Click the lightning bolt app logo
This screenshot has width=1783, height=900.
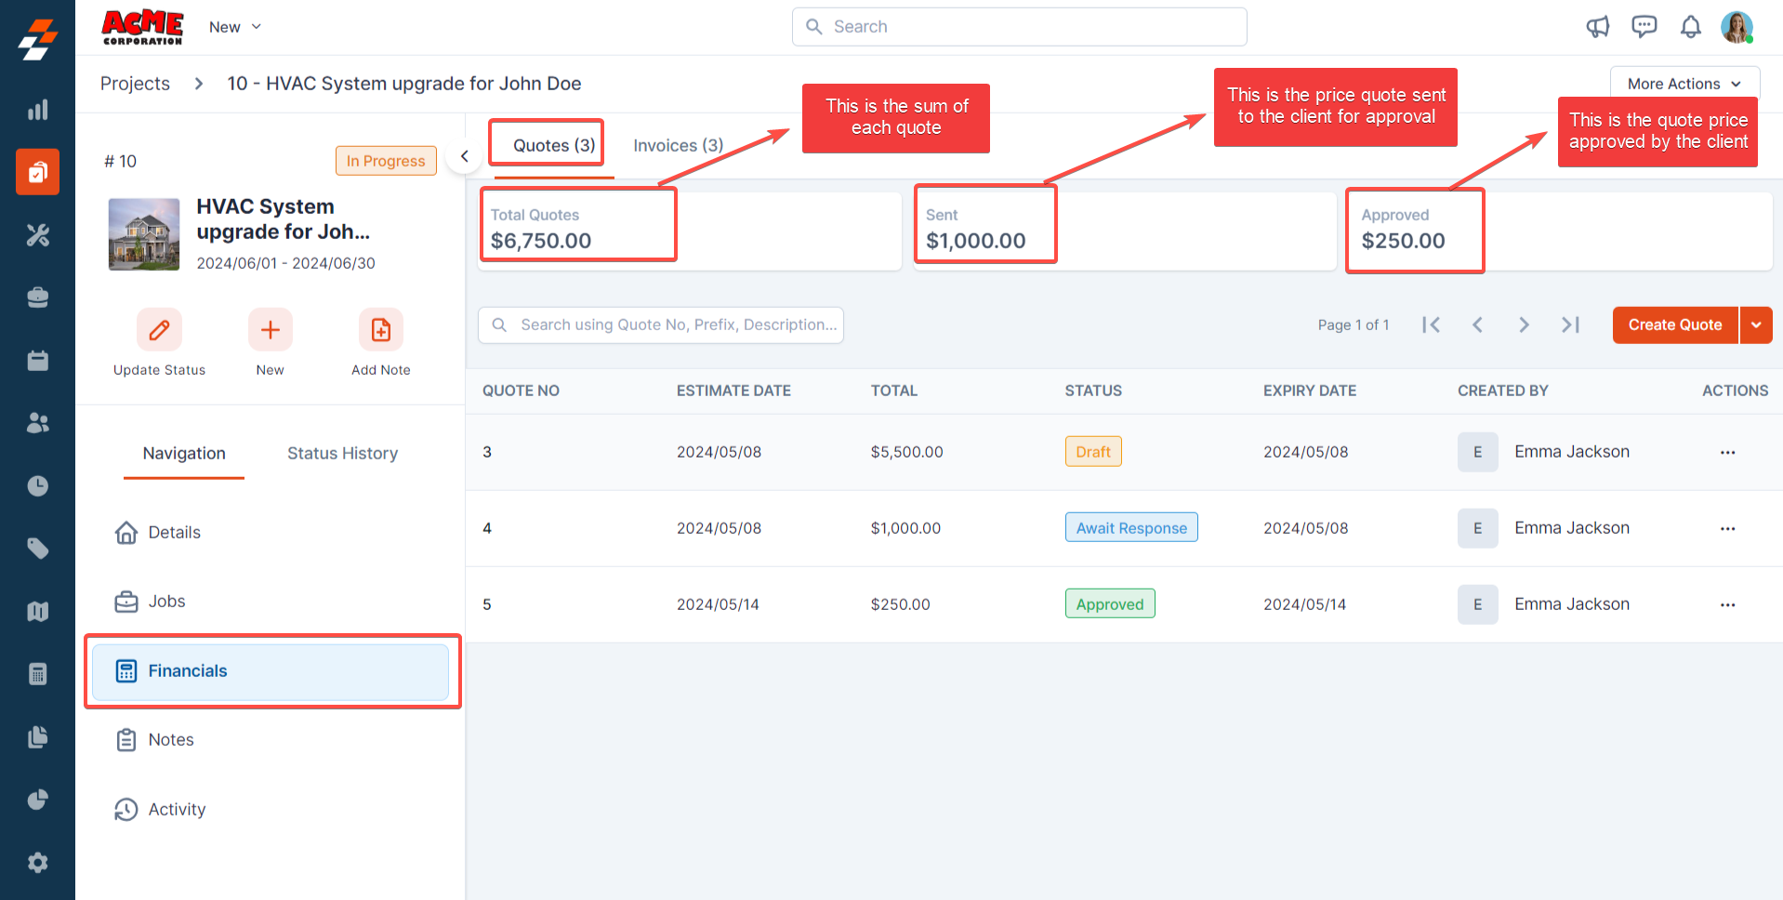[x=37, y=41]
